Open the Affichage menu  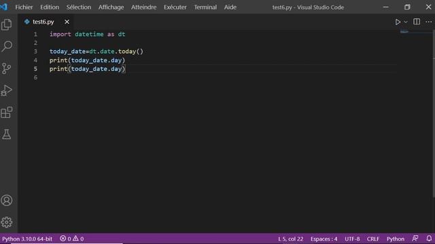click(x=111, y=7)
